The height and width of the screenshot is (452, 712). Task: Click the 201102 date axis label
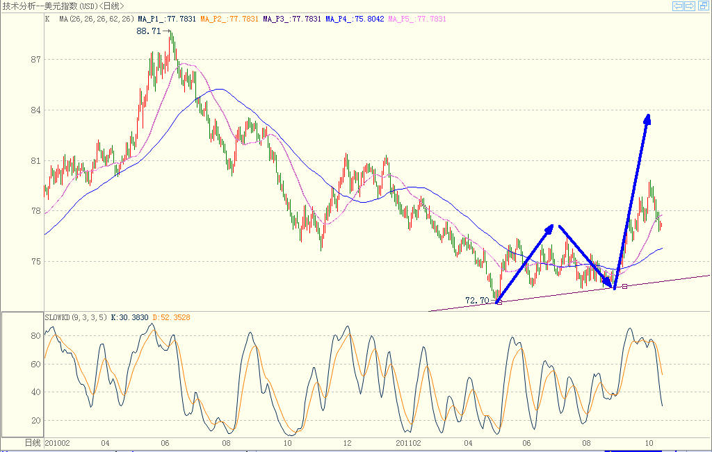coord(408,443)
